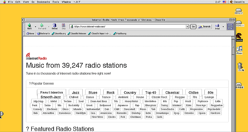Click the vertical scrollbar up arrow

click(233, 38)
